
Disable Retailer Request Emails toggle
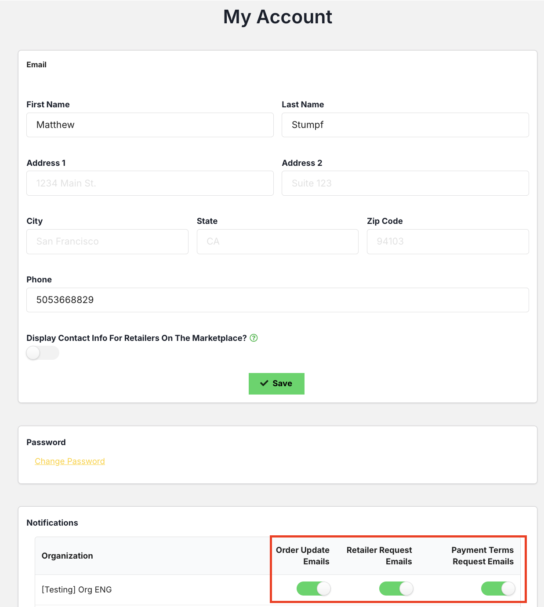tap(396, 589)
